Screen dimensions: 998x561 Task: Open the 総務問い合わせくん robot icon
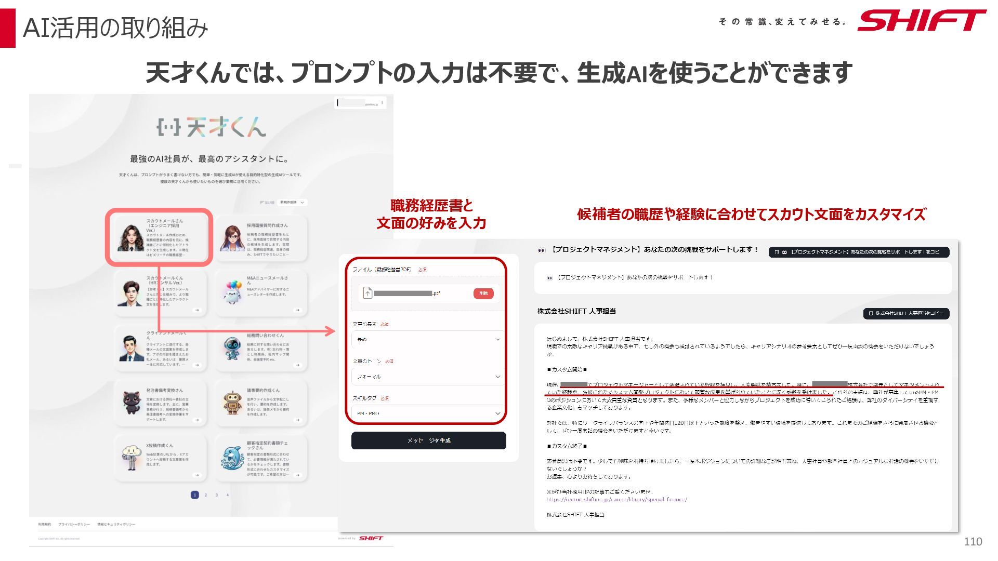[232, 349]
